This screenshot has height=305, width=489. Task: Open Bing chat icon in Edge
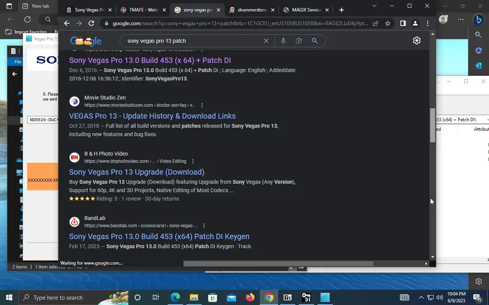pos(478,19)
